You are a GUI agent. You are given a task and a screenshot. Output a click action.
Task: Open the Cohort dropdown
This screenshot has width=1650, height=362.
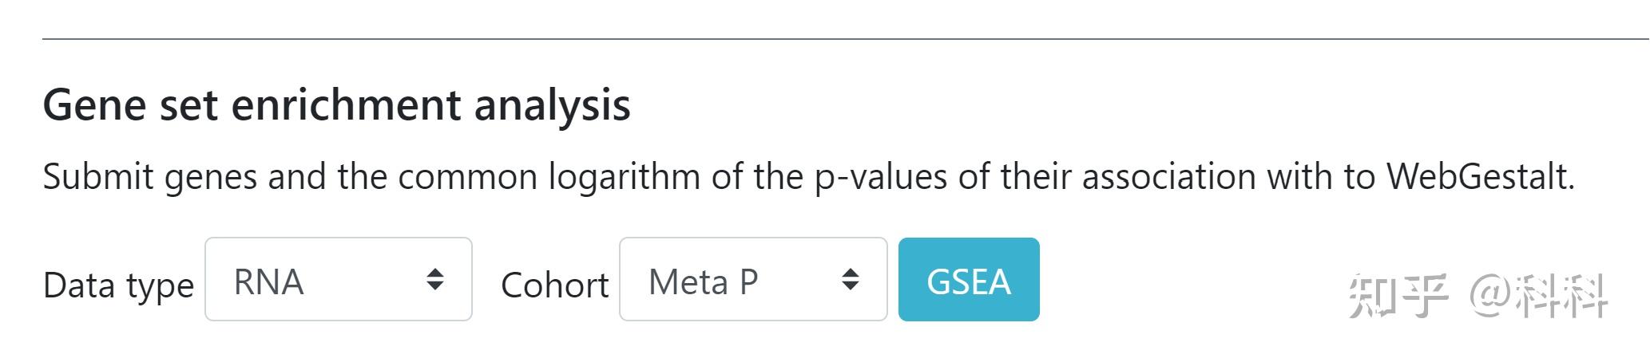[752, 280]
